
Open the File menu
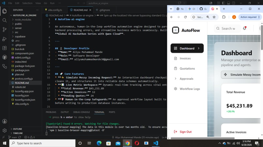10,3
